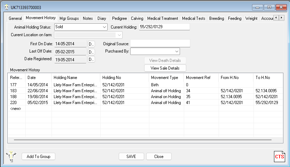290x167 pixels.
Task: Switch to the Diary tab
Action: 102,18
